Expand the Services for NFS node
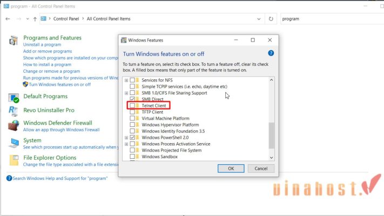 [126, 80]
